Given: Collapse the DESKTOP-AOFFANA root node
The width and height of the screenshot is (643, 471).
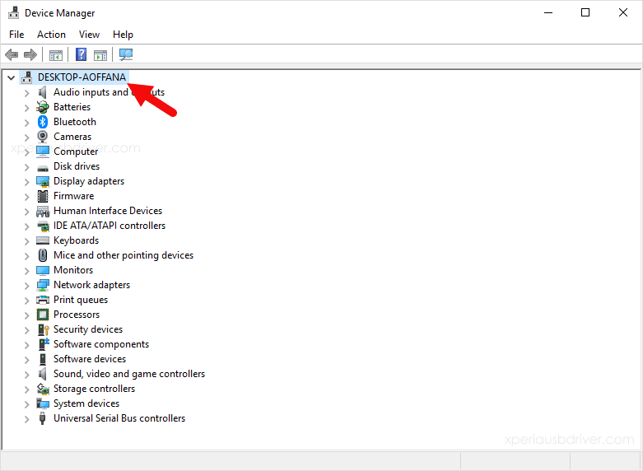Looking at the screenshot, I should (x=11, y=77).
